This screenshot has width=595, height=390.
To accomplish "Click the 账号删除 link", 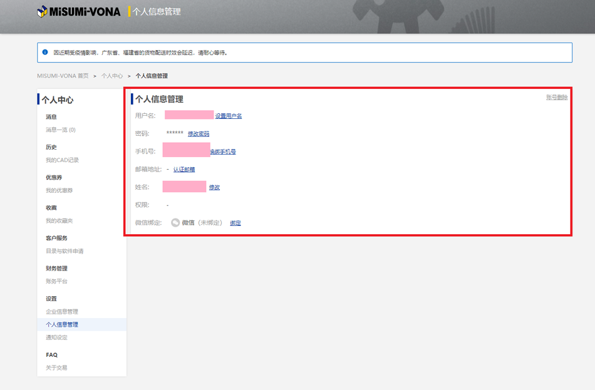I will 557,98.
